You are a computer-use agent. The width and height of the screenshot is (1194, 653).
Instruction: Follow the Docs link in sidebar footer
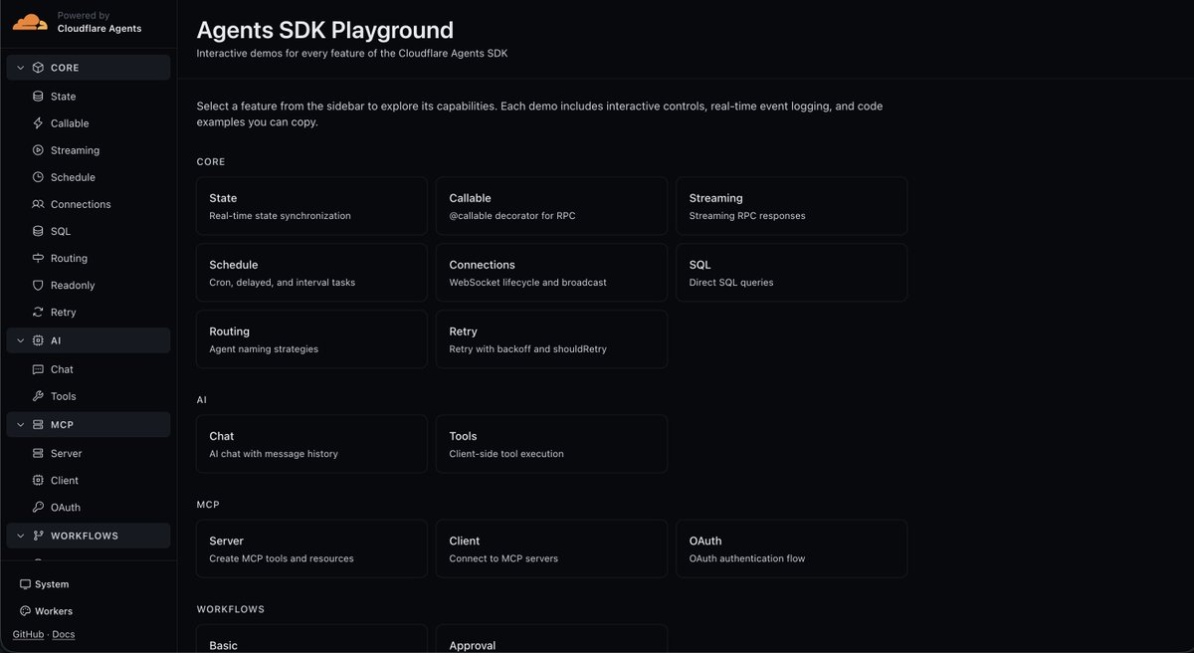click(63, 634)
